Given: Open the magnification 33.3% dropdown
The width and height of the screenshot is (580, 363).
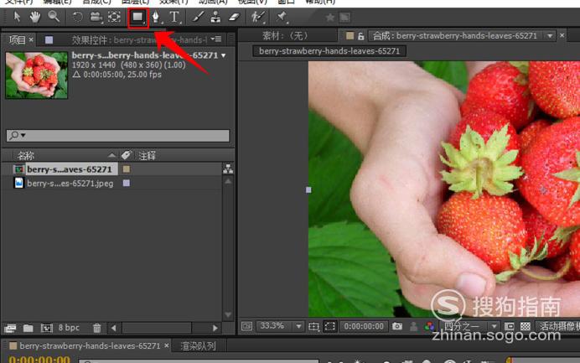Looking at the screenshot, I should (280, 326).
